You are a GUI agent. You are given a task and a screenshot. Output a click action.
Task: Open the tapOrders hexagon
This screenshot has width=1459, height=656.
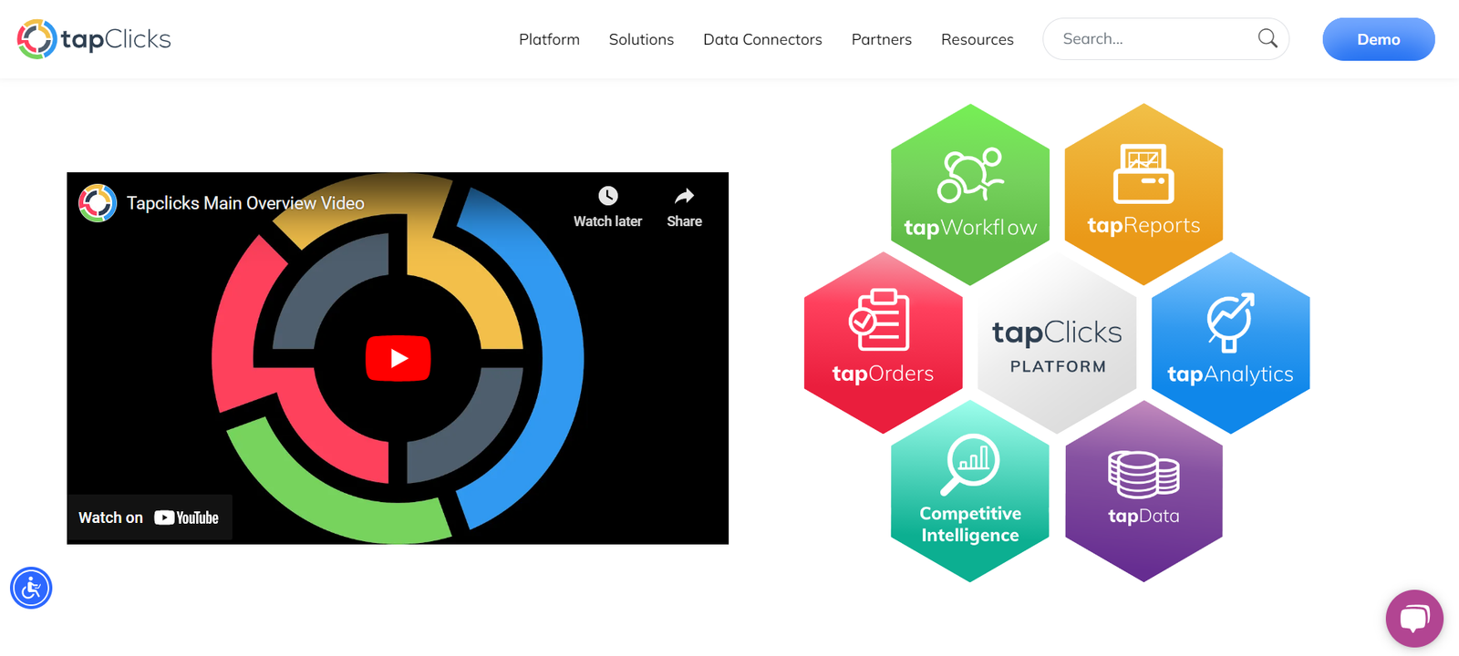pyautogui.click(x=883, y=343)
